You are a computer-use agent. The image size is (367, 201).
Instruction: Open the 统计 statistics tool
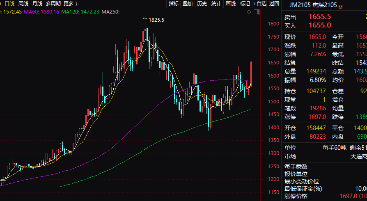pyautogui.click(x=216, y=4)
